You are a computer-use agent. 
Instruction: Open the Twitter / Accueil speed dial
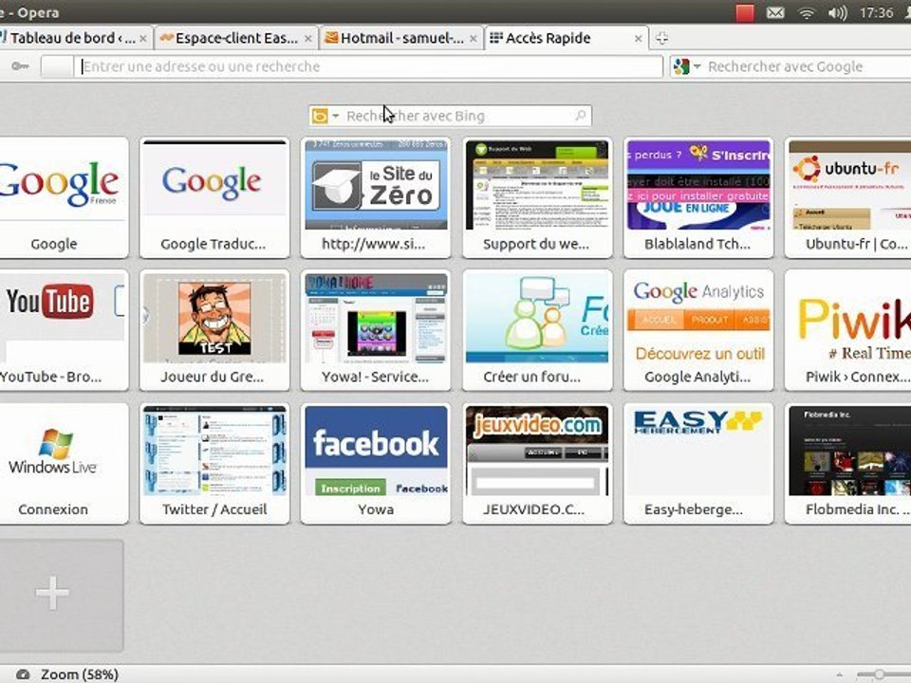pos(214,464)
